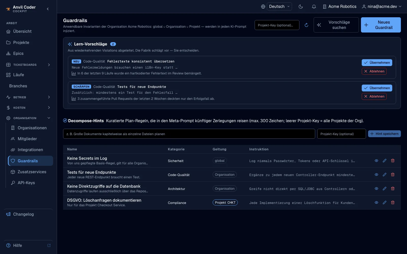The image size is (407, 254).
Task: Delete Keine Direktzugriffe auf die Datenbank guardrail
Action: tap(393, 188)
